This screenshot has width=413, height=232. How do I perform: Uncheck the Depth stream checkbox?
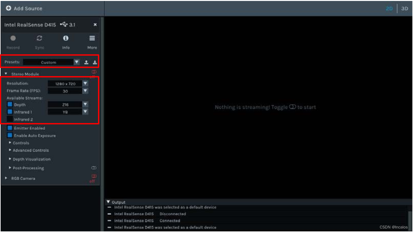pyautogui.click(x=10, y=105)
